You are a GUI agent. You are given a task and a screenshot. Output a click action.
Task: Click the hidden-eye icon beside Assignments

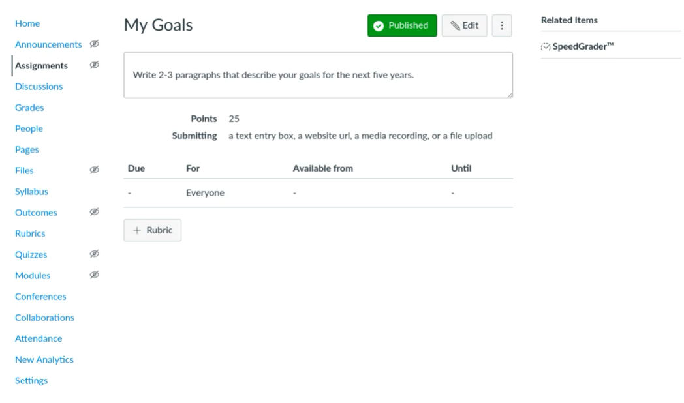[95, 65]
